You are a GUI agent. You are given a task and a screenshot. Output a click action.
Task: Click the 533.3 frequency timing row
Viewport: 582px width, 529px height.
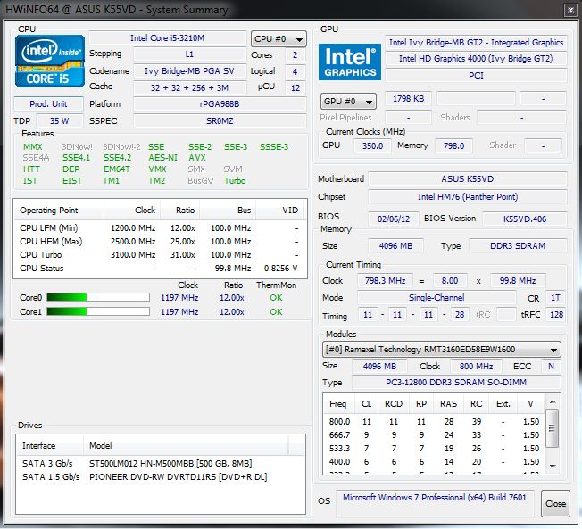tap(435, 449)
